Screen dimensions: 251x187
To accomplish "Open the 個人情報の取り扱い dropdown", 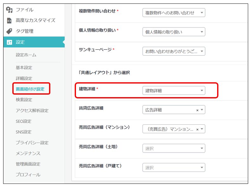I will [x=174, y=32].
